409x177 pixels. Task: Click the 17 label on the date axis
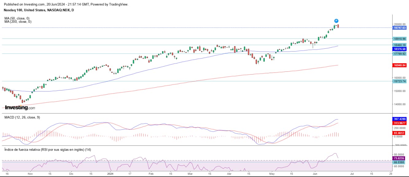click(x=130, y=173)
